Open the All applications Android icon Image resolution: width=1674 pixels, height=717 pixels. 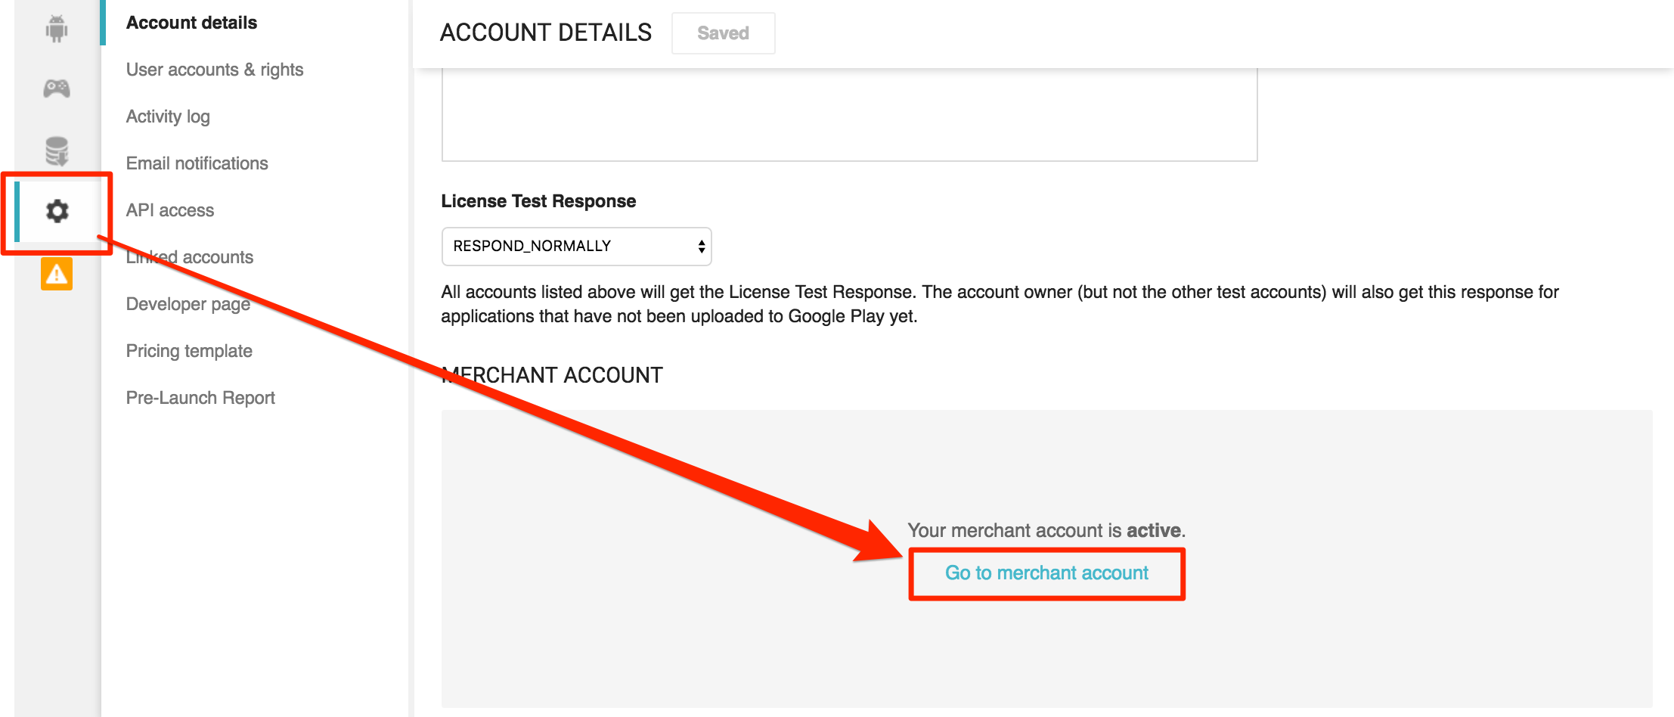tap(57, 29)
